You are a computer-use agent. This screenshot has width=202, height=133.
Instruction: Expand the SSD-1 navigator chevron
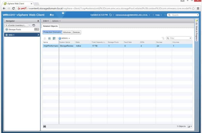point(38,35)
